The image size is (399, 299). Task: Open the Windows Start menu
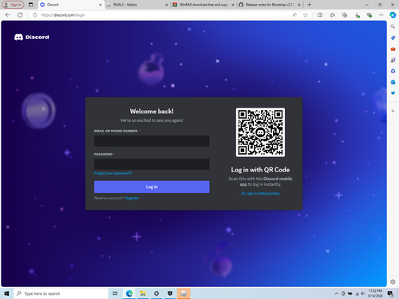(6, 293)
